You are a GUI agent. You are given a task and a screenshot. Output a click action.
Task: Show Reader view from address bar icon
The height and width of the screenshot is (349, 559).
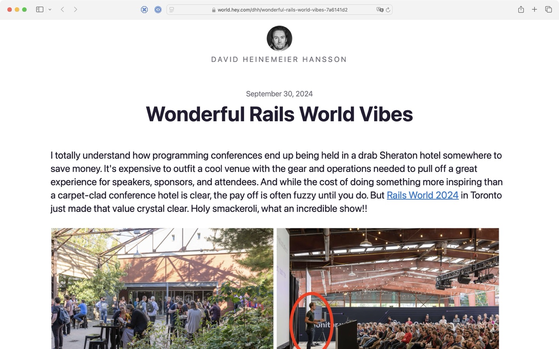tap(172, 10)
